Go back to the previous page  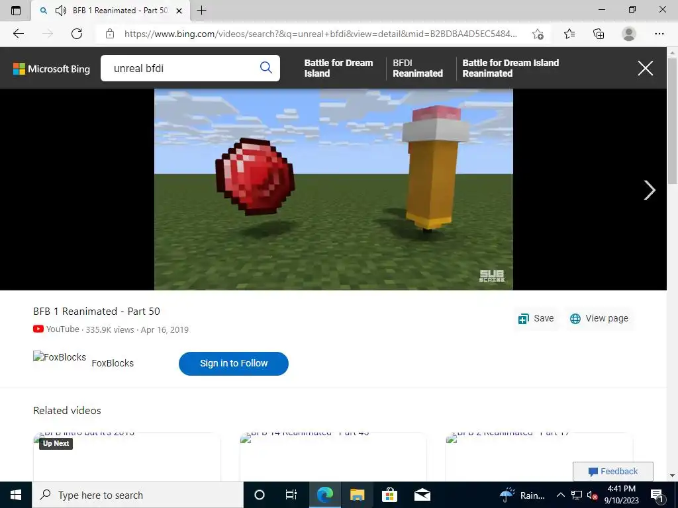pyautogui.click(x=19, y=34)
